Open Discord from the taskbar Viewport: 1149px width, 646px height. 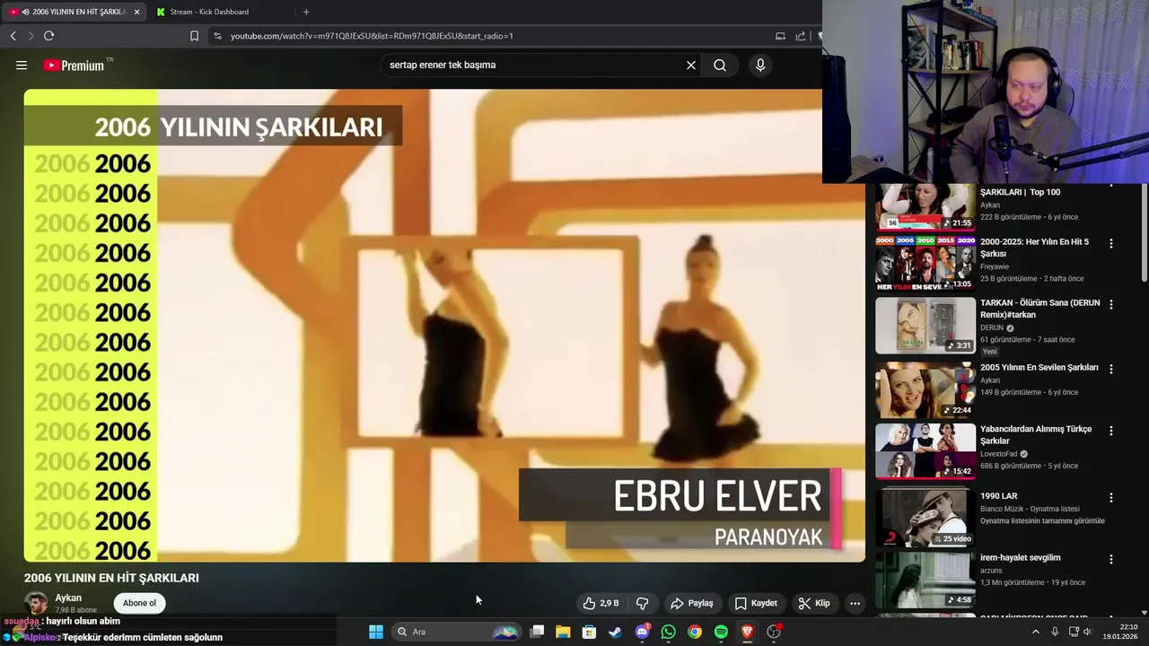click(642, 632)
